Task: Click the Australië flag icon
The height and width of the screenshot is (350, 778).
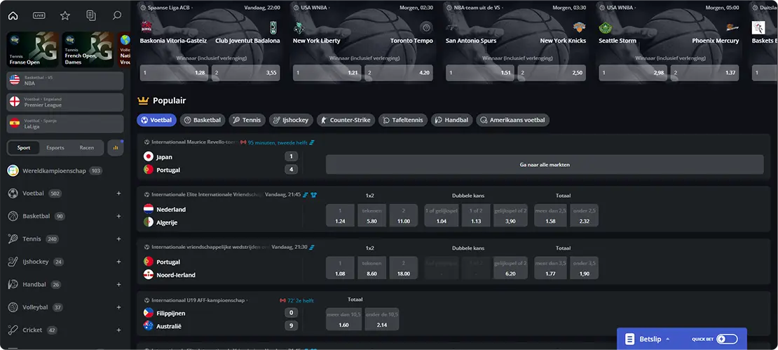Action: click(148, 326)
